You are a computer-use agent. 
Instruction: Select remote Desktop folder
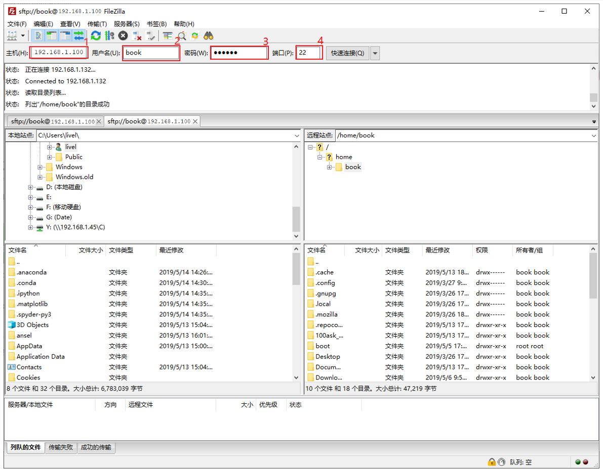point(328,357)
